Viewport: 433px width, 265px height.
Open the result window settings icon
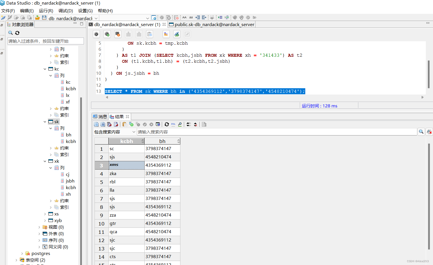coord(158,124)
